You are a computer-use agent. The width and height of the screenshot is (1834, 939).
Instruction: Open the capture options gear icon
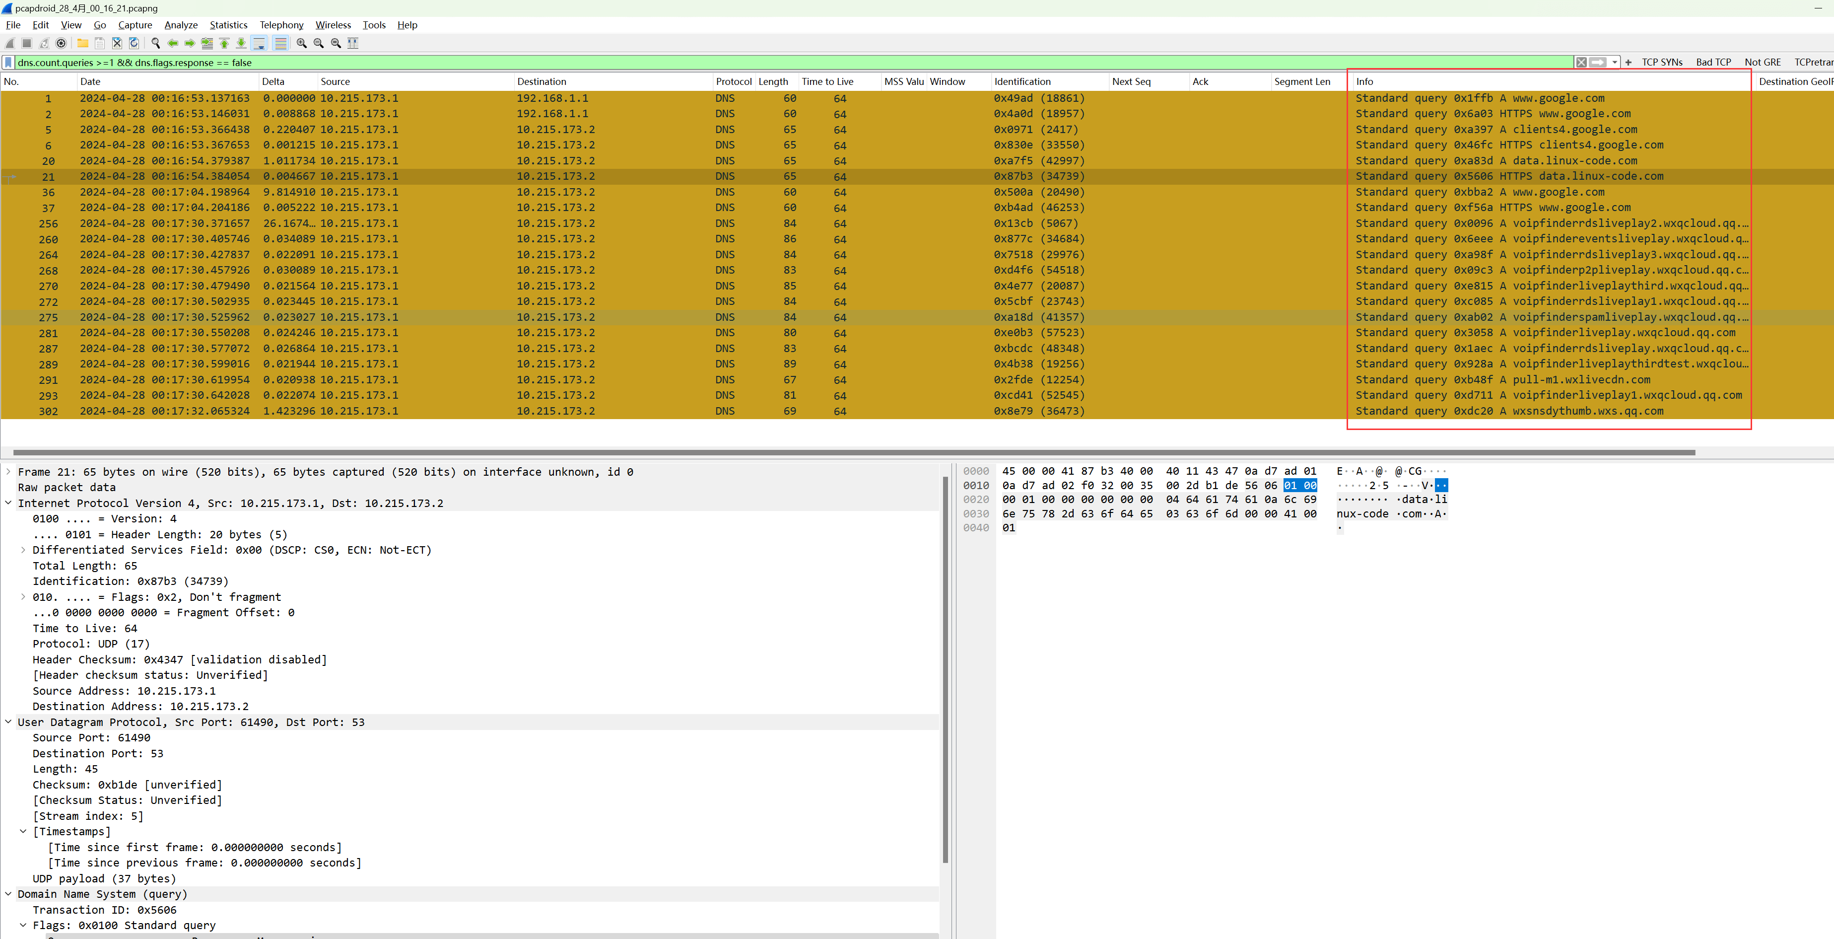click(61, 44)
